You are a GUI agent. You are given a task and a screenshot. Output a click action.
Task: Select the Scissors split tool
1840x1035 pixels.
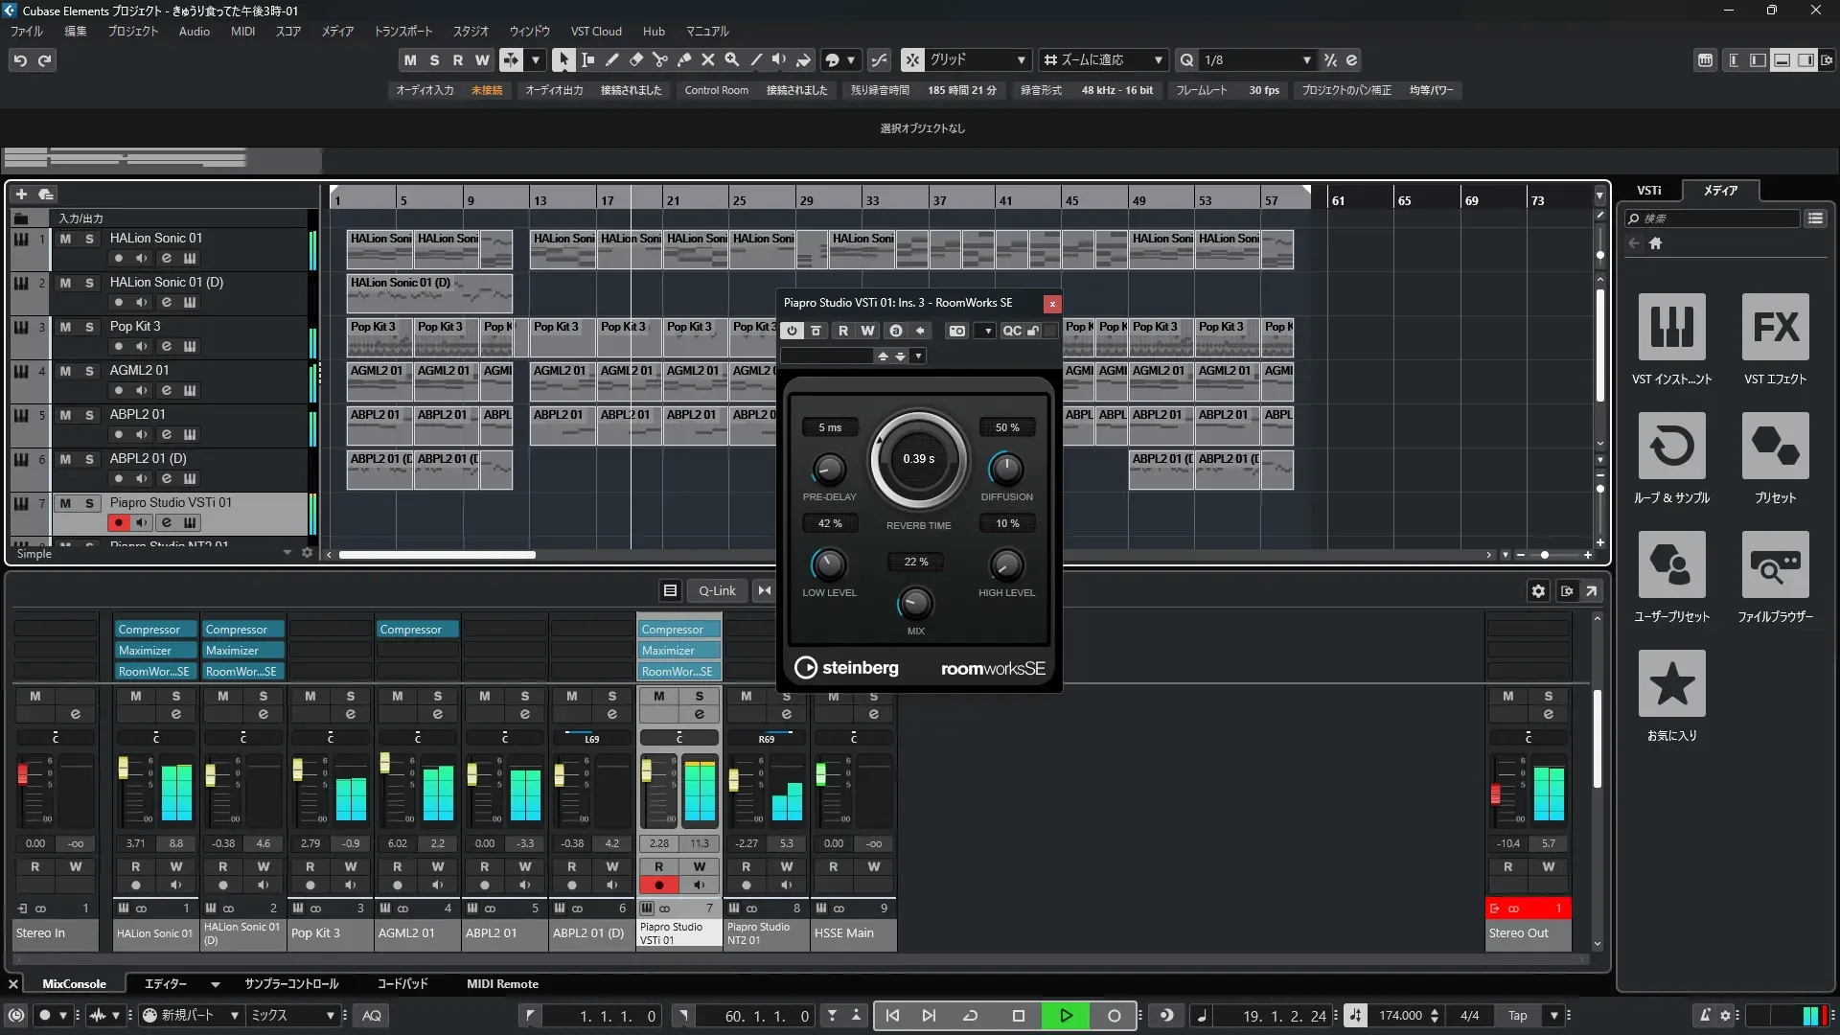tap(660, 59)
